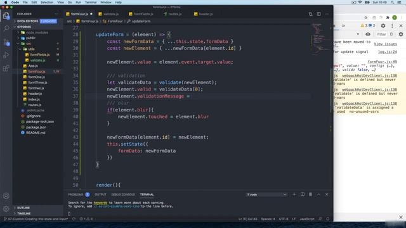Click Explorer panel more actions ellipsis
The width and height of the screenshot is (406, 228).
[56, 14]
